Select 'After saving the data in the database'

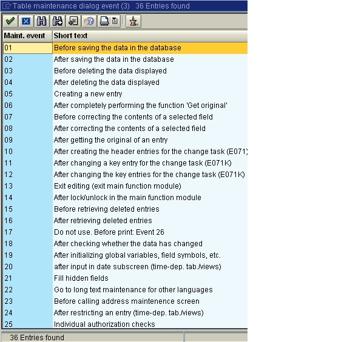pos(150,59)
